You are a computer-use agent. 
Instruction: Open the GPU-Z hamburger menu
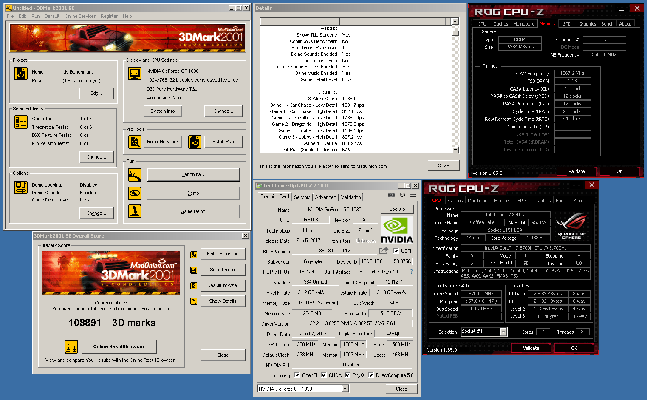(x=413, y=195)
